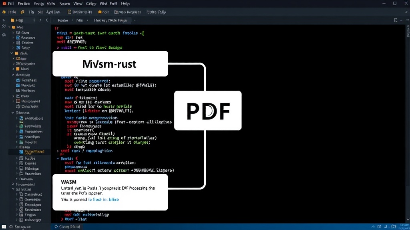Open the 'to flect inc.blfire' link
The width and height of the screenshot is (410, 230).
104,200
